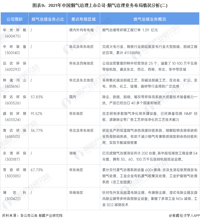Click overview text '业 SO2 减排技术'

tap(115, 205)
